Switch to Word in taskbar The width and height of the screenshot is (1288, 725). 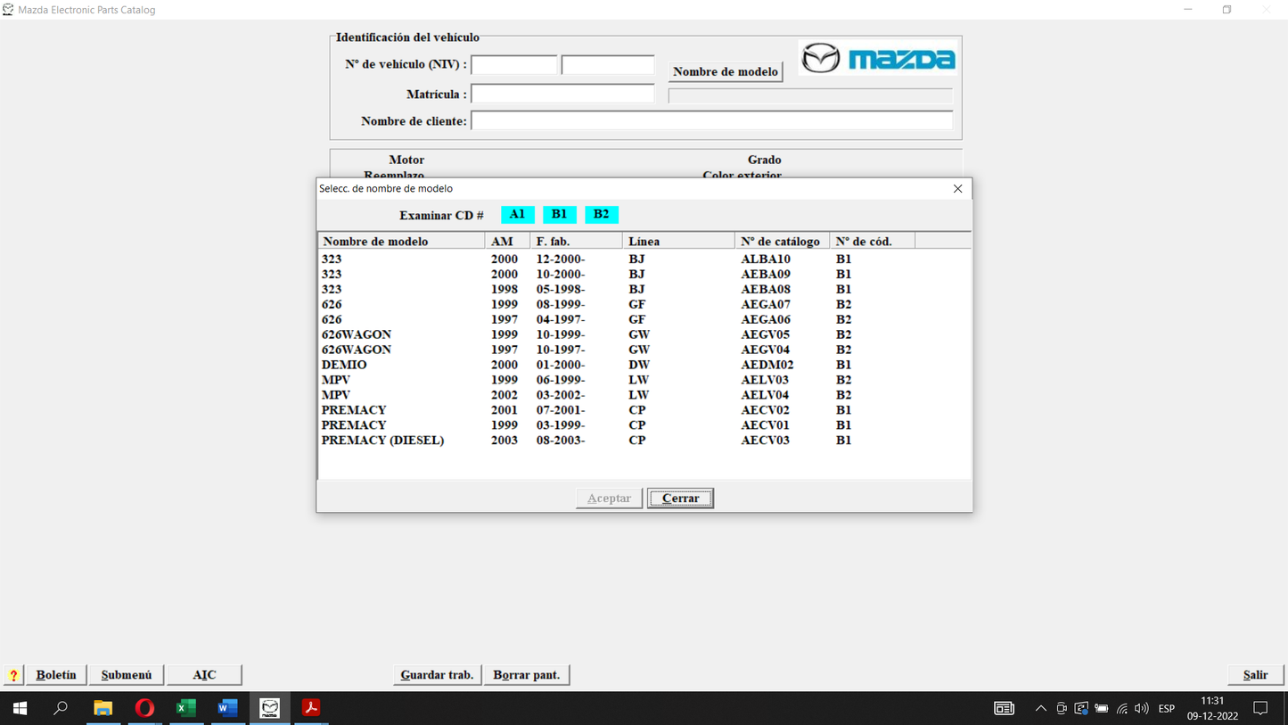(228, 708)
